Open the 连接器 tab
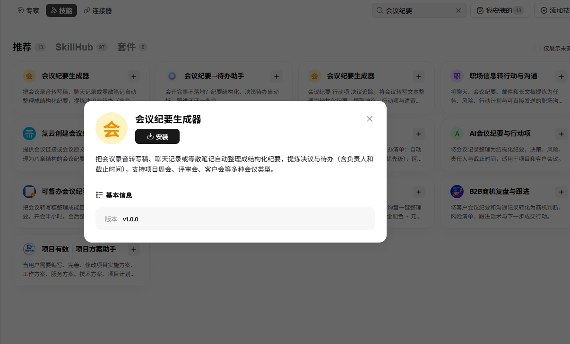 [98, 10]
